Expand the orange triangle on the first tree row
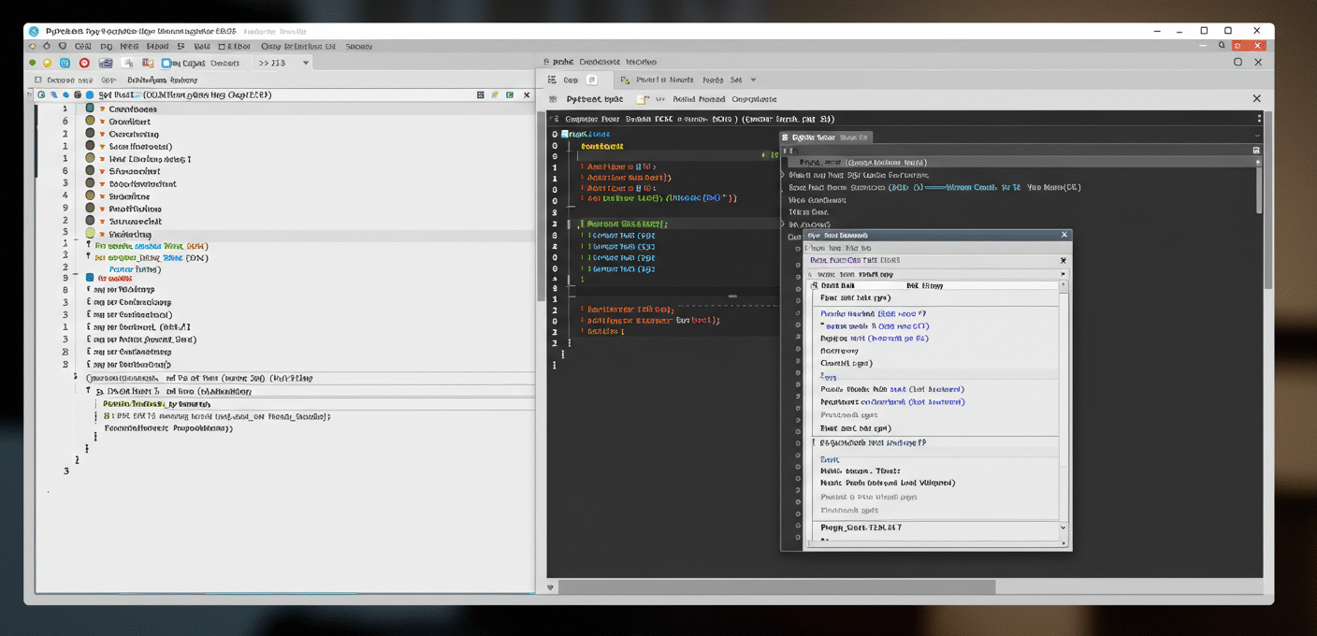The image size is (1317, 636). pos(102,109)
